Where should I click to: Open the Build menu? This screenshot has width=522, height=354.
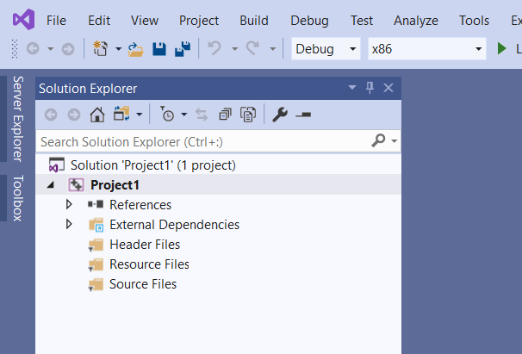tap(254, 21)
